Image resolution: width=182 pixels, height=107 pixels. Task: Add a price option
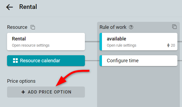coord(46,92)
